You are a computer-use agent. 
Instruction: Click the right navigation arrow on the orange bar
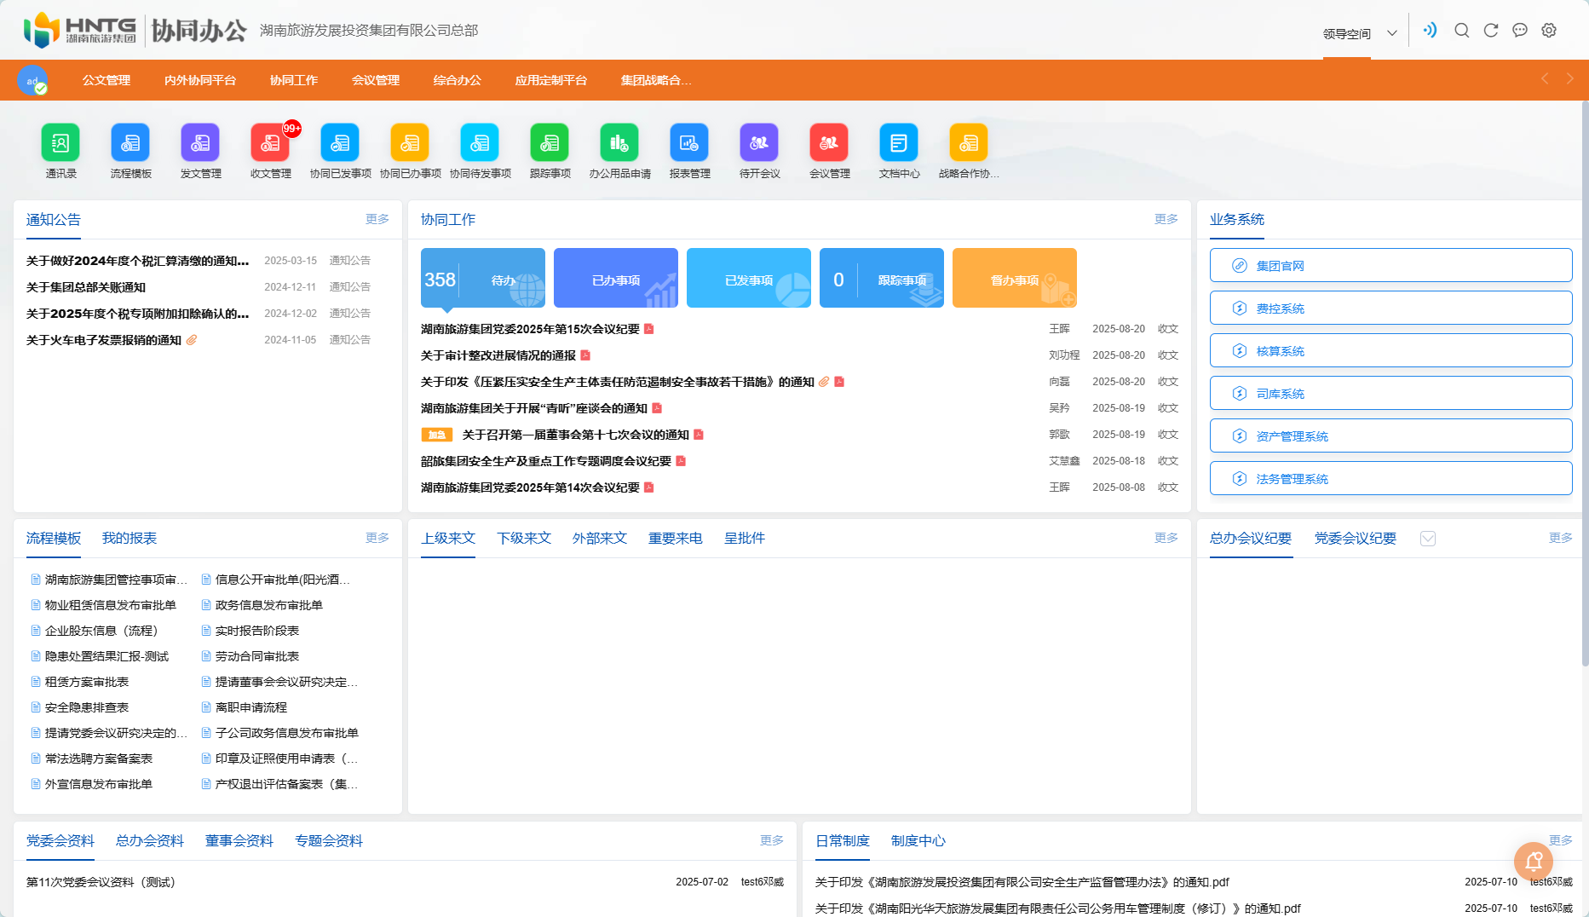[1570, 79]
